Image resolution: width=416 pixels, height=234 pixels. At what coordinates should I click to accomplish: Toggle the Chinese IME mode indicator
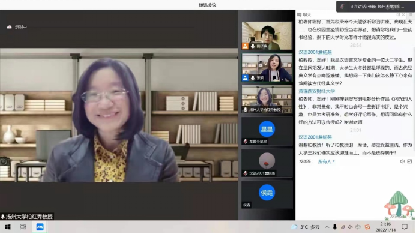[358, 227]
